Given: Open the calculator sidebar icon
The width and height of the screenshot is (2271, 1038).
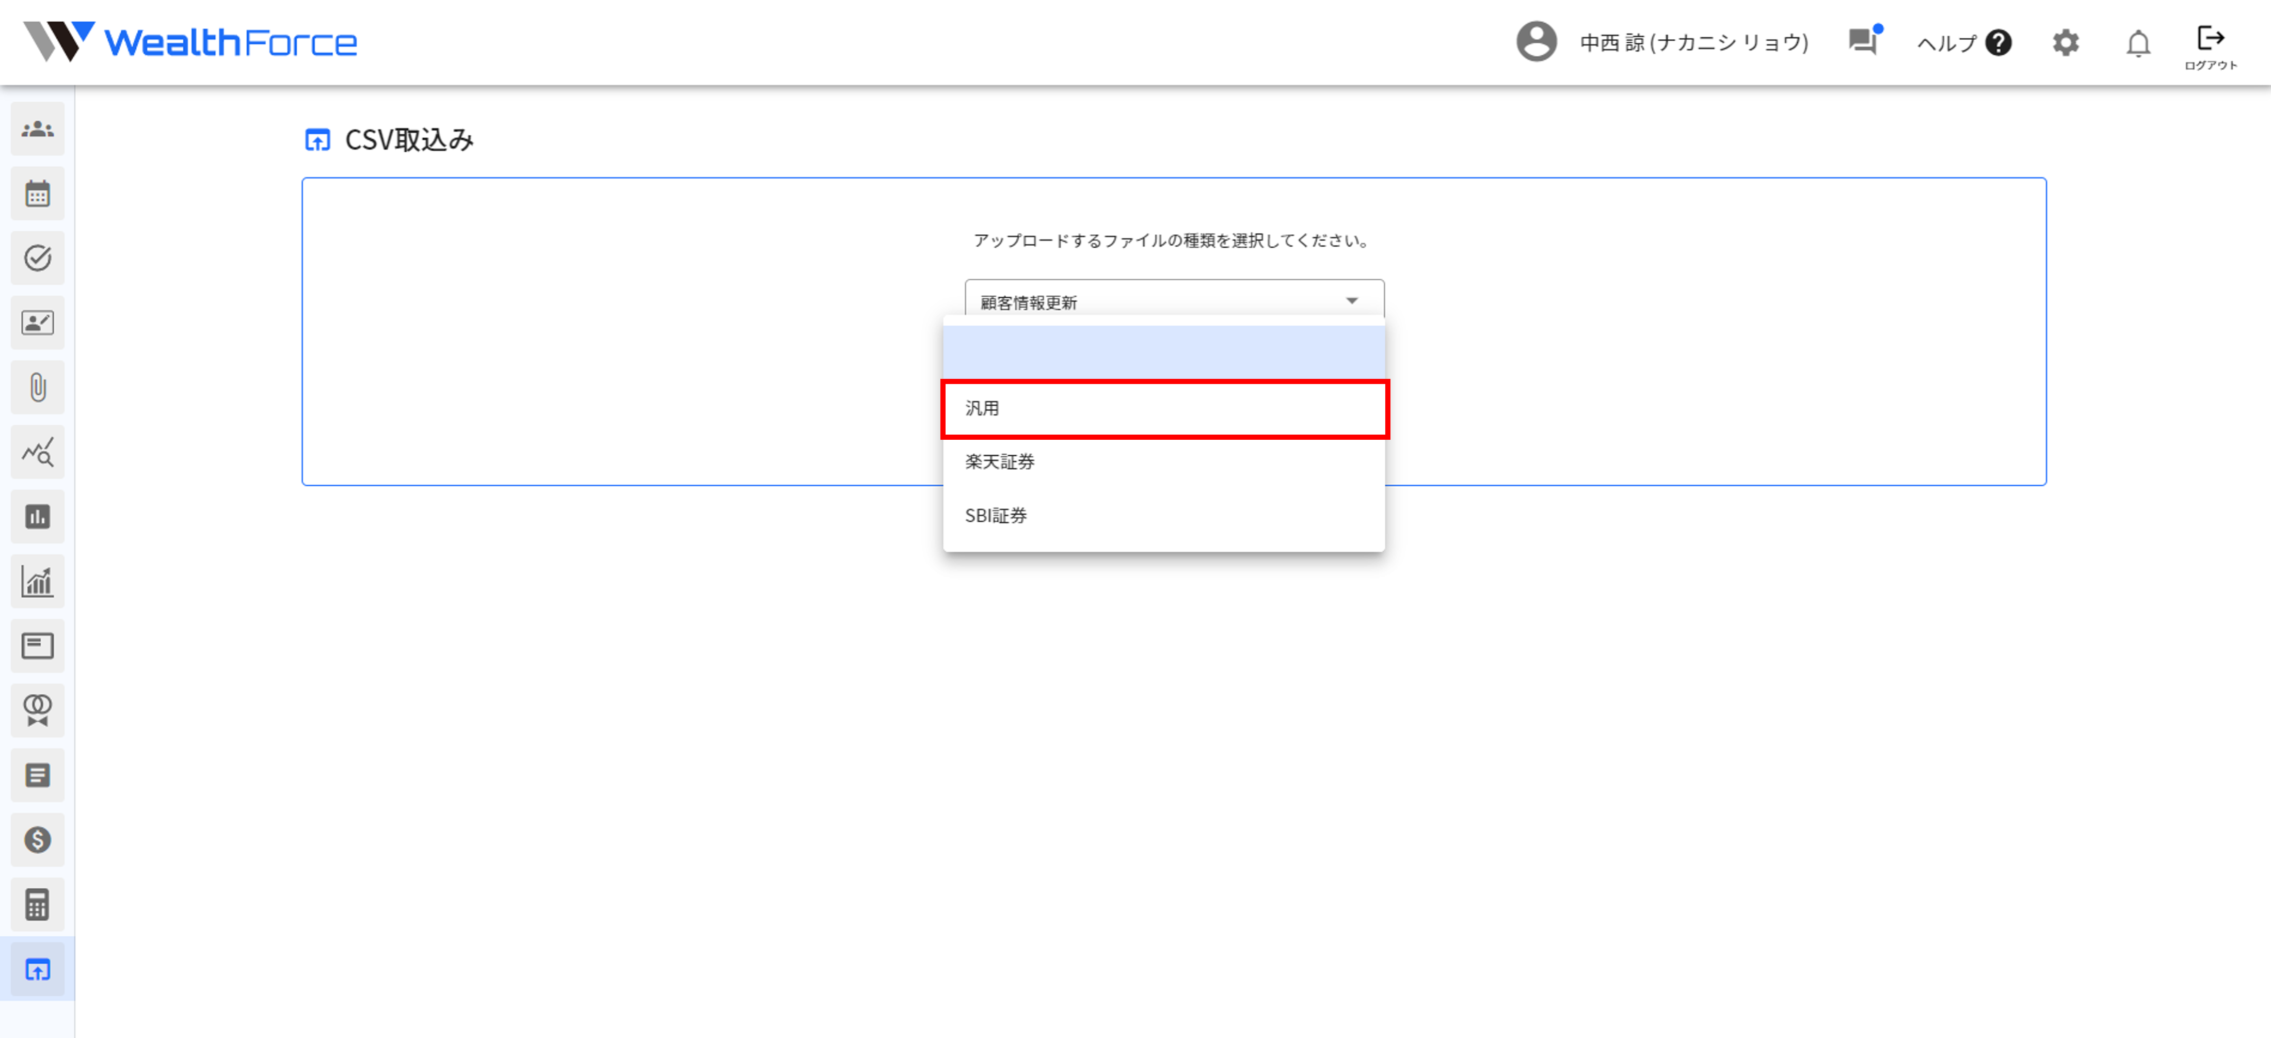Looking at the screenshot, I should 37,905.
